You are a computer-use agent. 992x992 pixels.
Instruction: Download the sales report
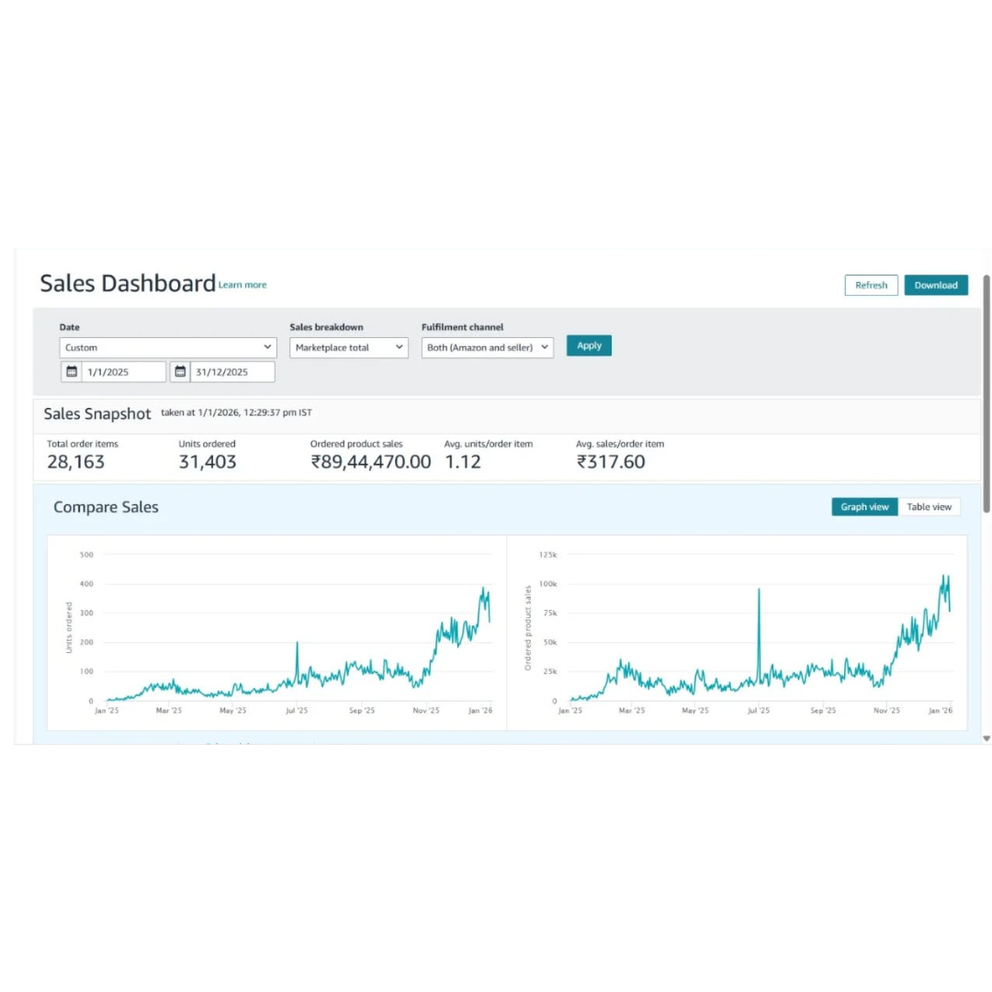tap(935, 286)
